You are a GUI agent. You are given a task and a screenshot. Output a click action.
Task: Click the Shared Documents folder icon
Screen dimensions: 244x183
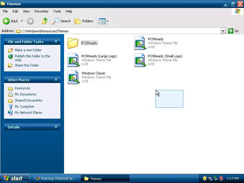point(10,101)
